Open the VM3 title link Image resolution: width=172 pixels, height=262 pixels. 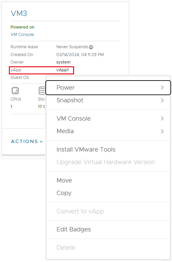coord(19,13)
